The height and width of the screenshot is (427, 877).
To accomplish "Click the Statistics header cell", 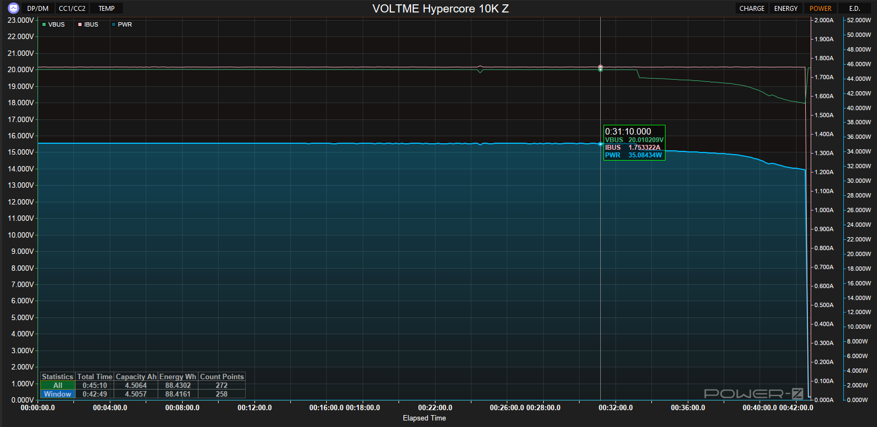I will (58, 377).
